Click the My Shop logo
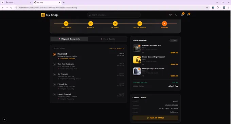Image resolution: width=231 pixels, height=124 pixels. (50, 15)
